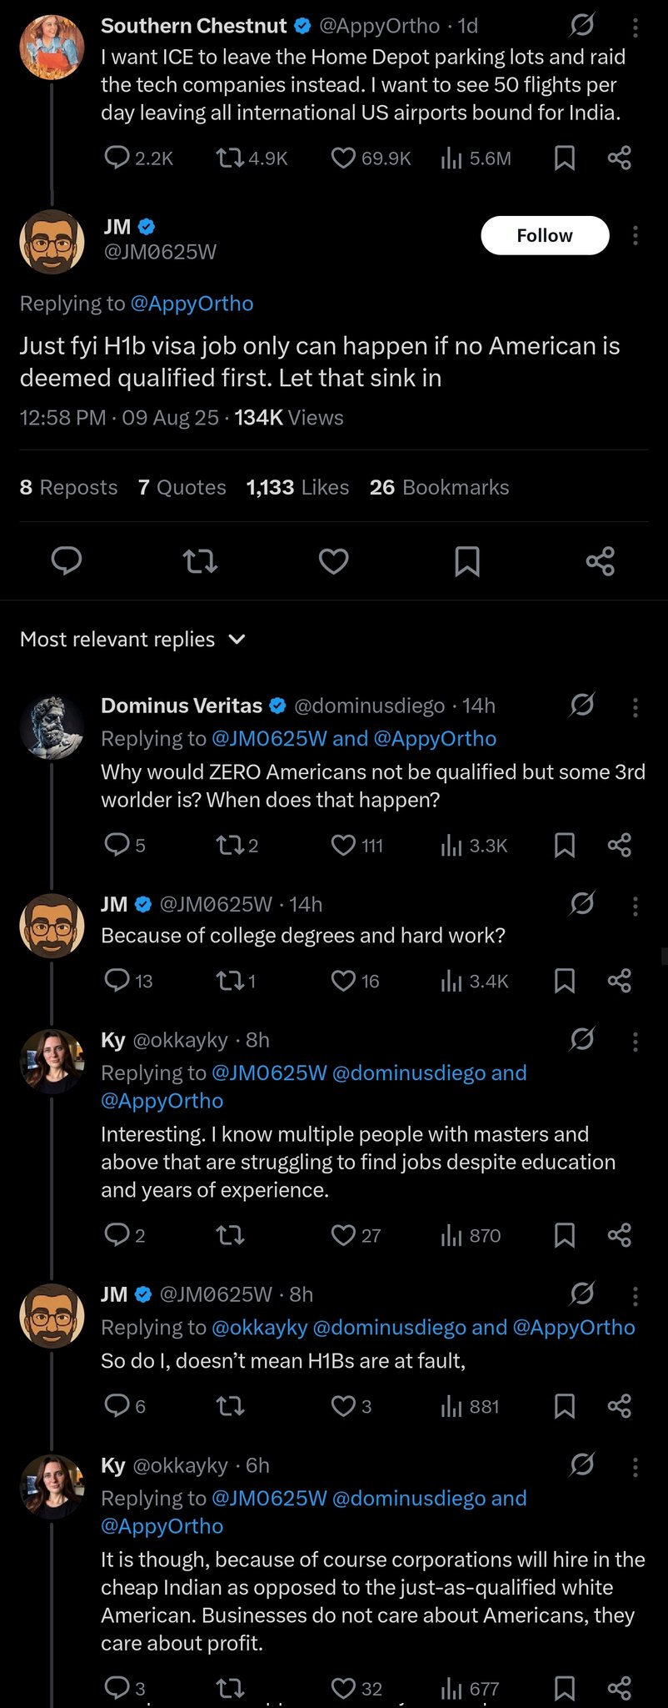This screenshot has width=668, height=1708.
Task: Repost Ky's reply about corporations hiring
Action: [230, 1689]
